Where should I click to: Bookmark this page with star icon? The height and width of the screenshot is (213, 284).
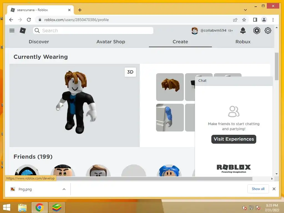click(244, 20)
